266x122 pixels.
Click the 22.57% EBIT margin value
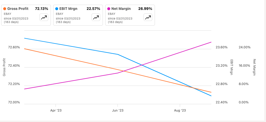(x=93, y=9)
